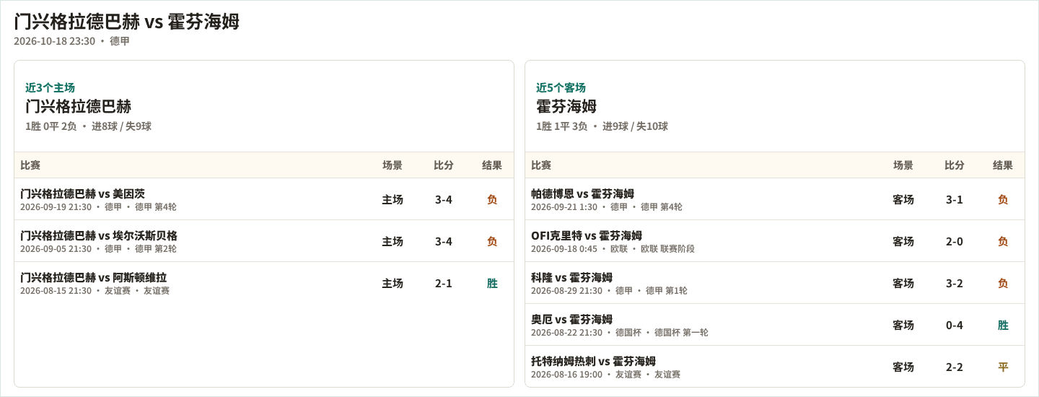Click date line 2026-09-05 21:30 德甲 第2轮
Viewport: 1039px width, 397px height.
[x=98, y=249]
